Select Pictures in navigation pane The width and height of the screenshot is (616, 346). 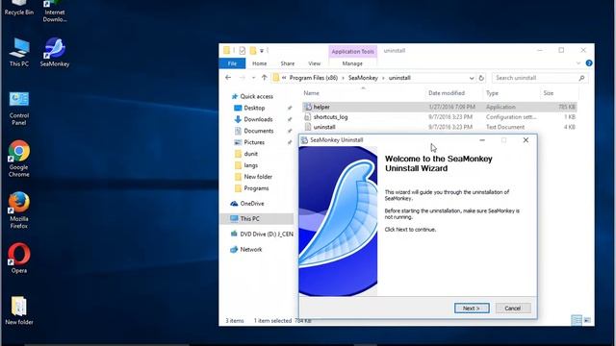pyautogui.click(x=254, y=142)
